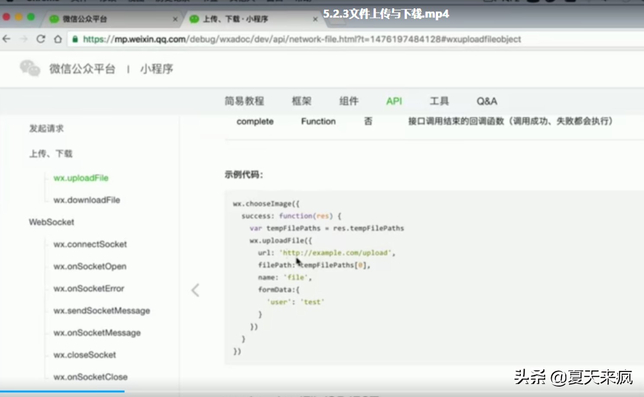The image size is (644, 397).
Task: Click the 接口调用结束的回调函数 description cell
Action: click(510, 121)
